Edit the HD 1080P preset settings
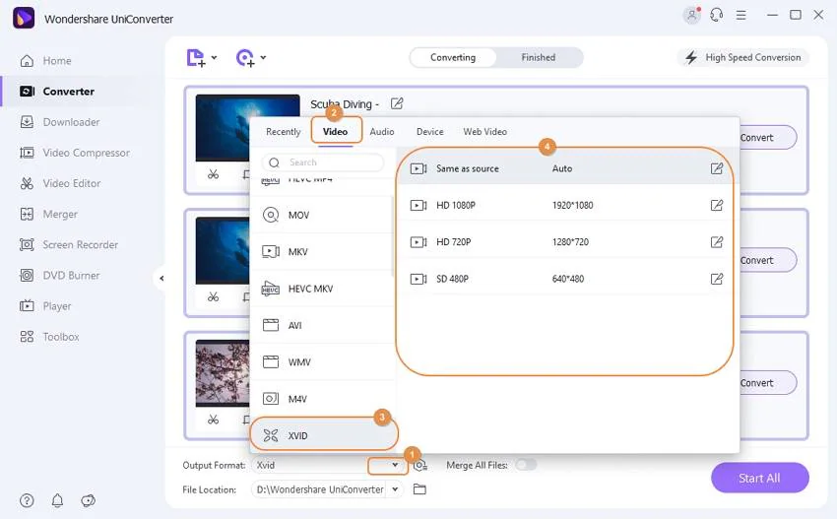The width and height of the screenshot is (837, 519). tap(717, 206)
